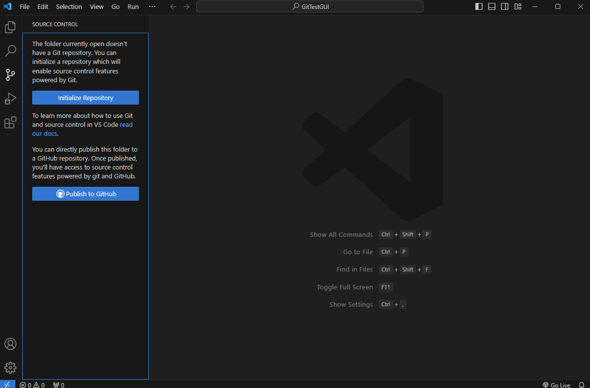Toggle the secondary side bar layout icon
590x388 pixels.
click(x=505, y=6)
